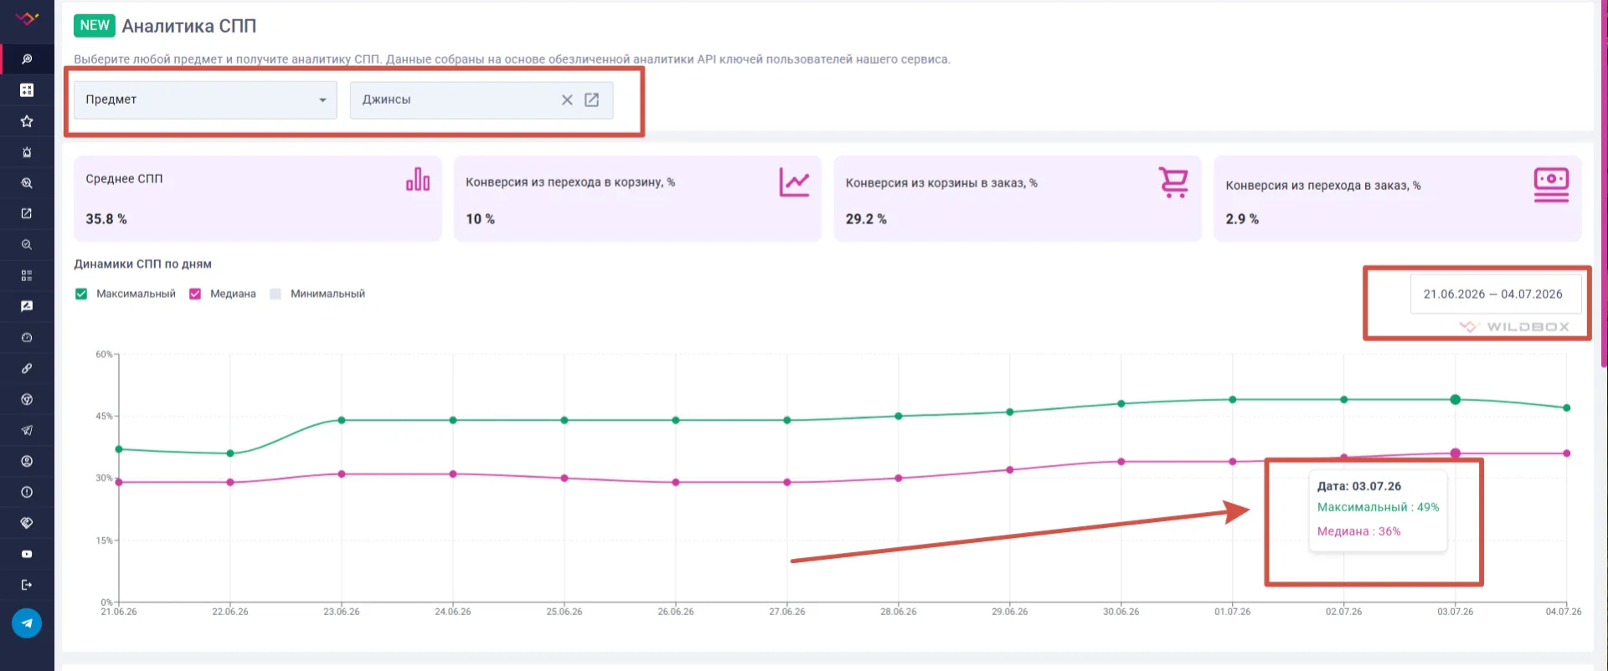Open the calculator icon in sidebar
Viewport: 1608px width, 671px height.
pos(27,90)
